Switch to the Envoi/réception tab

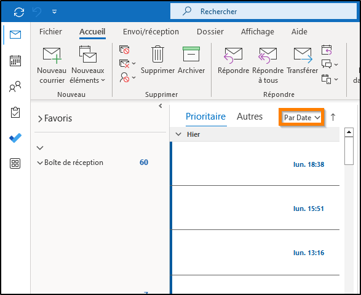click(x=151, y=32)
